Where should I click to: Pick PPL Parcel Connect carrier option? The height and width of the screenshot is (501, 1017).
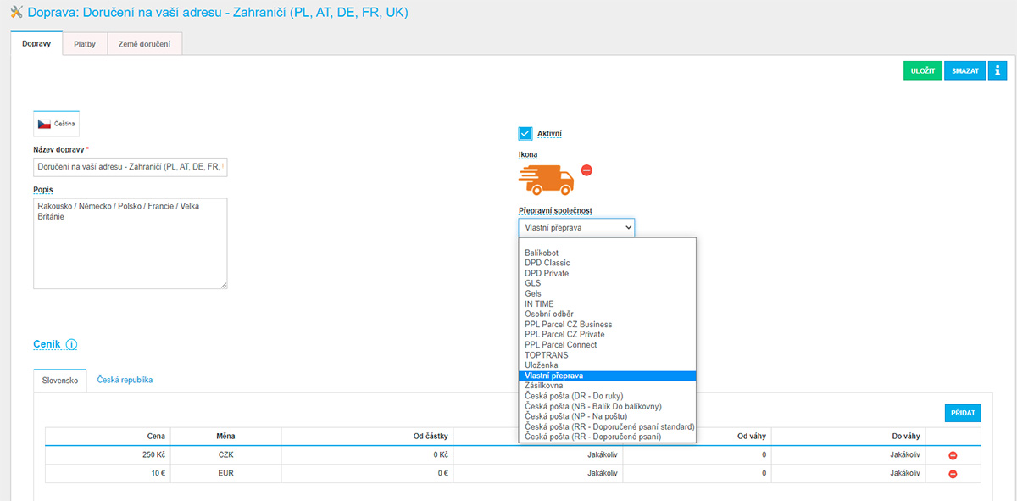coord(560,345)
